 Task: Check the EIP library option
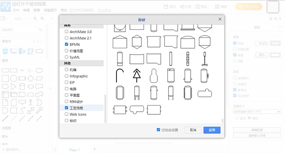click(x=66, y=82)
